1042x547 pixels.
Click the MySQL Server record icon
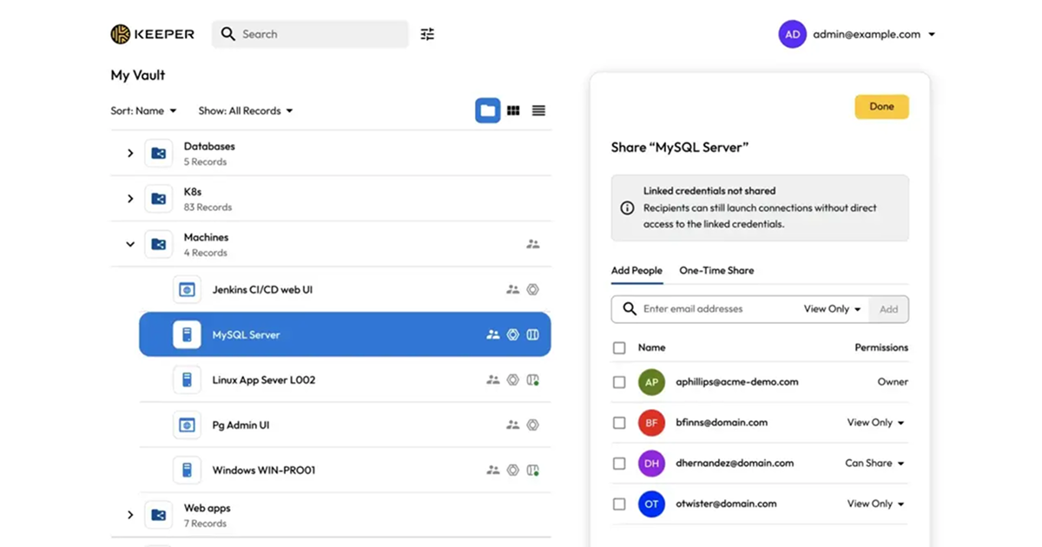[x=187, y=334]
